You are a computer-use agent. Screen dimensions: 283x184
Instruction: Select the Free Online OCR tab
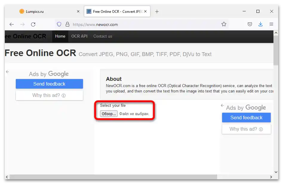pos(117,11)
